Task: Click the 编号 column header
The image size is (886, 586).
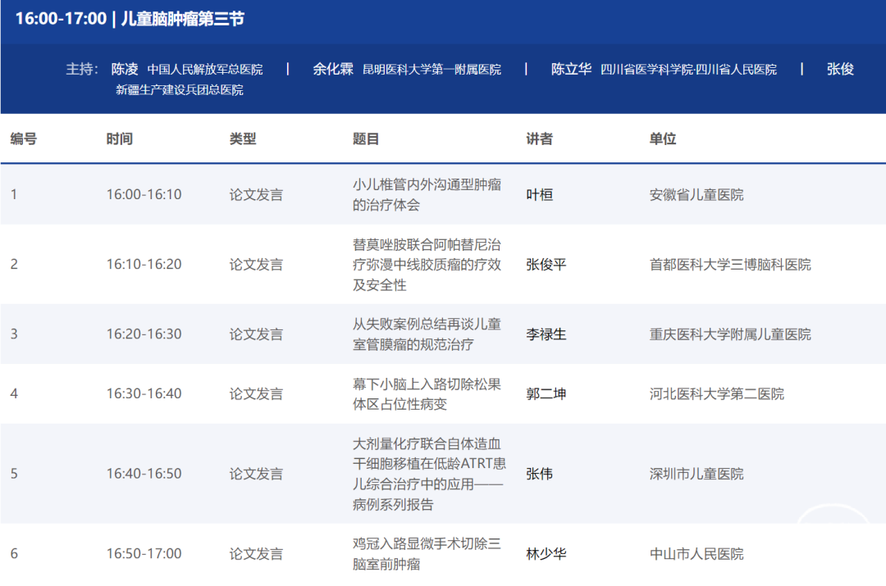Action: click(24, 139)
